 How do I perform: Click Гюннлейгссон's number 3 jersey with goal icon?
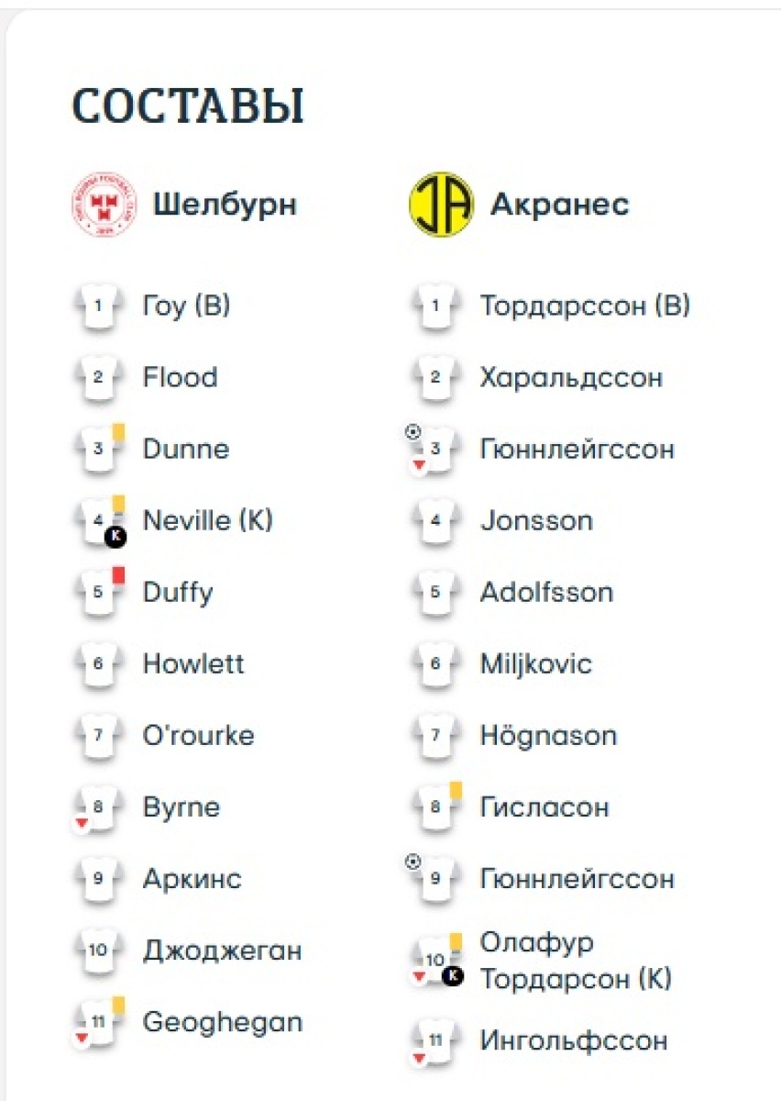[x=434, y=450]
